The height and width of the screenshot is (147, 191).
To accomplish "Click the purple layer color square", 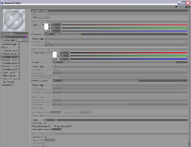I will coord(25,37).
